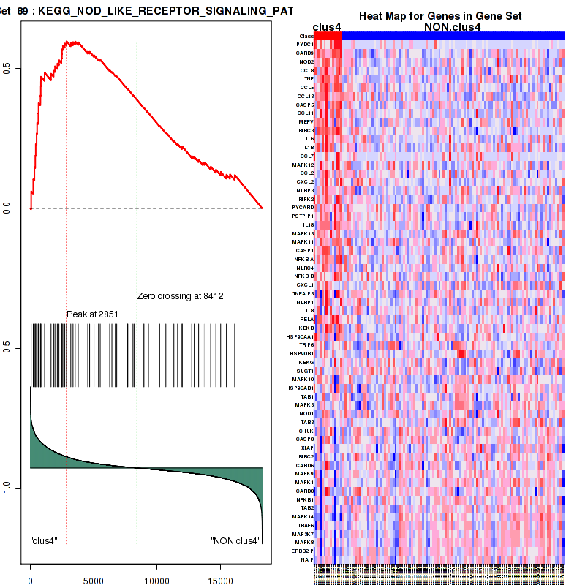Click the 'Peak at 2851' annotation
The width and height of the screenshot is (585, 585).
(92, 314)
